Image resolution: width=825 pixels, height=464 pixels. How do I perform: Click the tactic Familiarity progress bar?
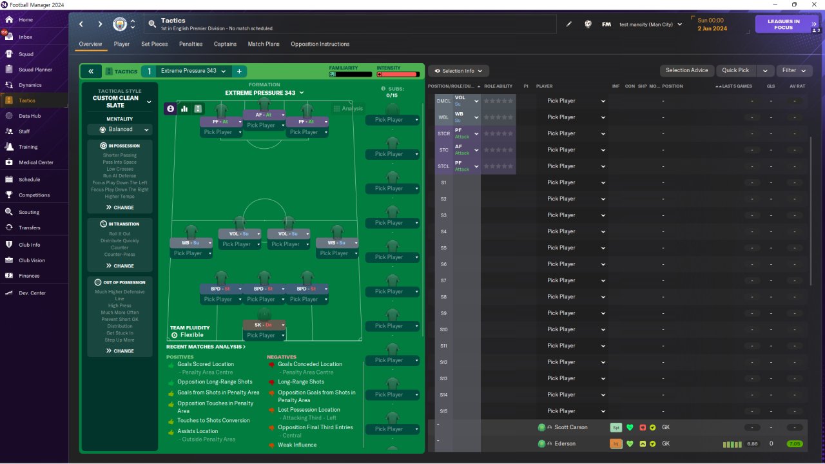(350, 74)
